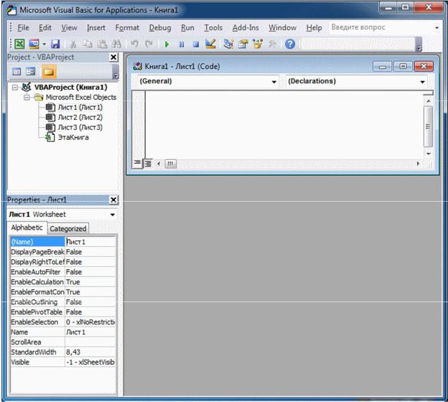
Task: Open Find with the binoculars icon
Action: (116, 44)
